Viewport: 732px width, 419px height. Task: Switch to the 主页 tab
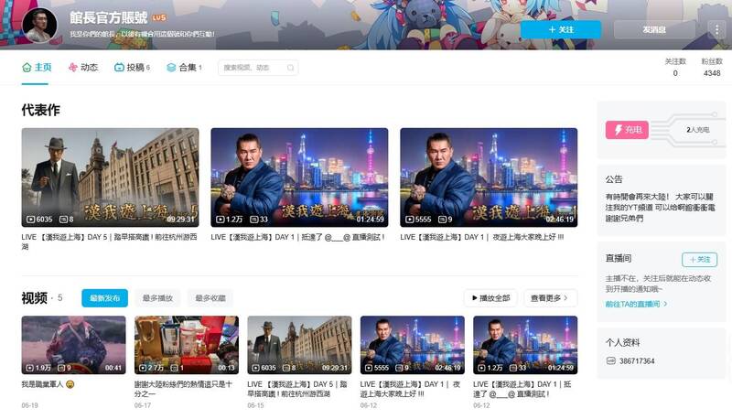(37, 67)
